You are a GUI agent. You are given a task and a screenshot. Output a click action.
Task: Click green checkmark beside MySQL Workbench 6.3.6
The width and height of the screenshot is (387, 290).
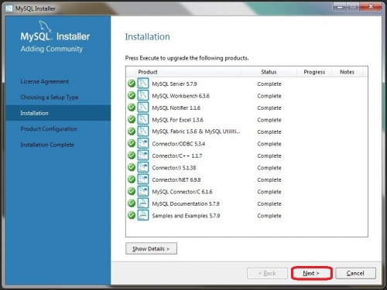point(132,96)
